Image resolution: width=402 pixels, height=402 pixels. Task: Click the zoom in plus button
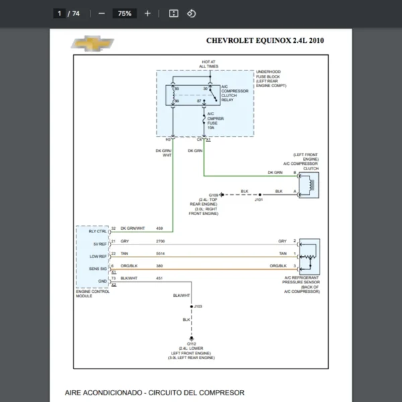pyautogui.click(x=147, y=13)
